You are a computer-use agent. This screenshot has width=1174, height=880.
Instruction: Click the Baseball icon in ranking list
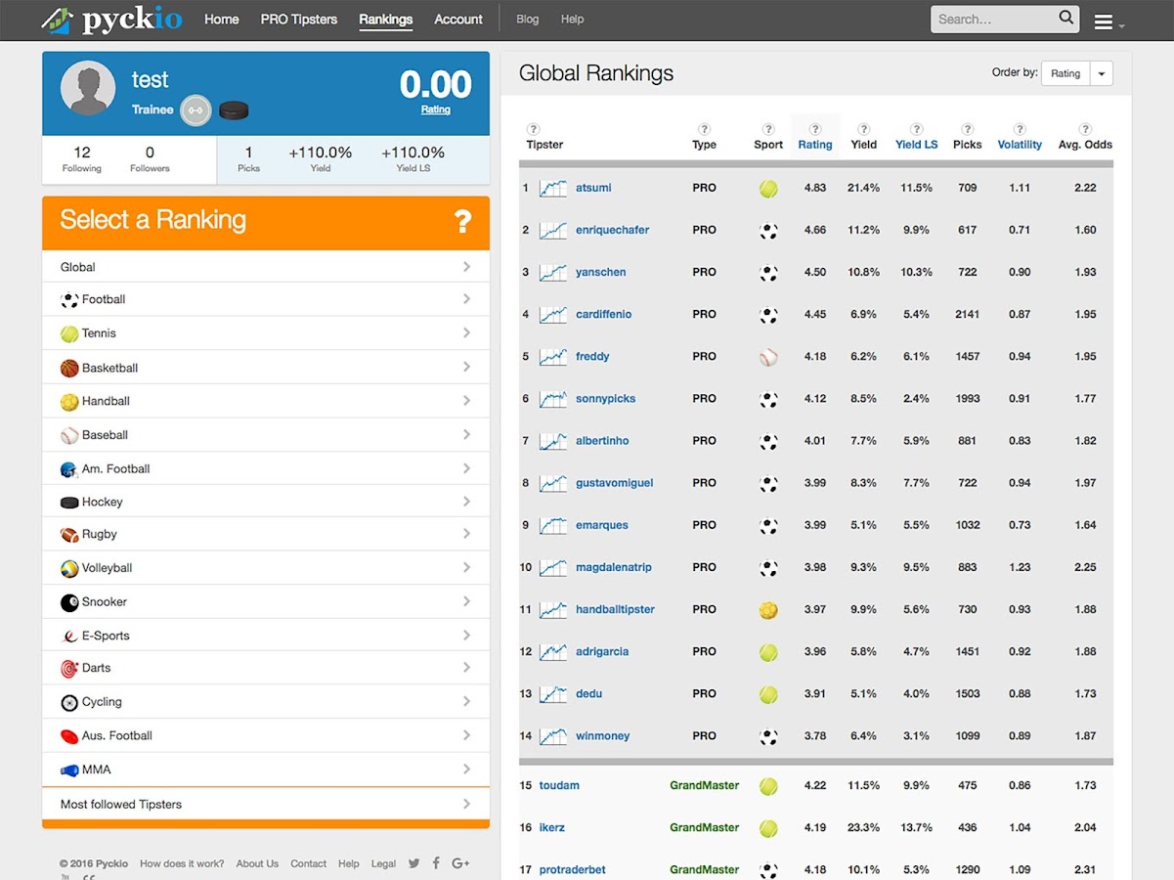point(69,435)
